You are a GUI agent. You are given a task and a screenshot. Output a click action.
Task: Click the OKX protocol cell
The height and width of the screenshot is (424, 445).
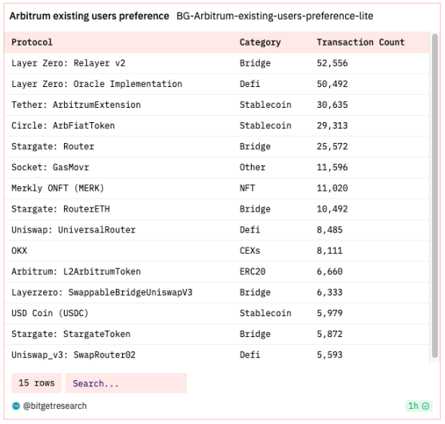point(19,251)
